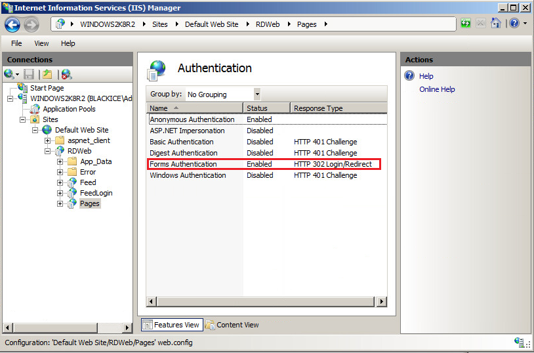Screen dimensions: 534x353
Task: Click the status bar network icon
Action: tap(520, 343)
